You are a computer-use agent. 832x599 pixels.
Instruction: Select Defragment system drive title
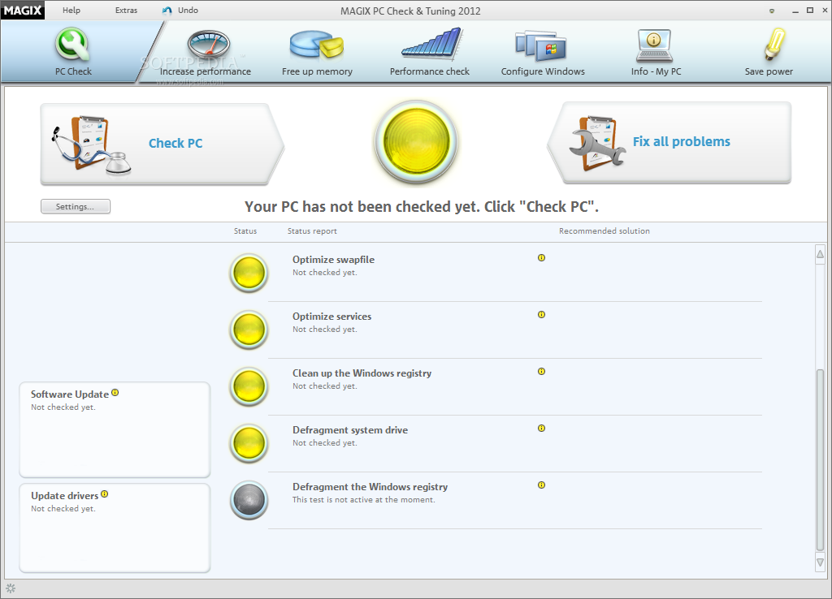(350, 429)
